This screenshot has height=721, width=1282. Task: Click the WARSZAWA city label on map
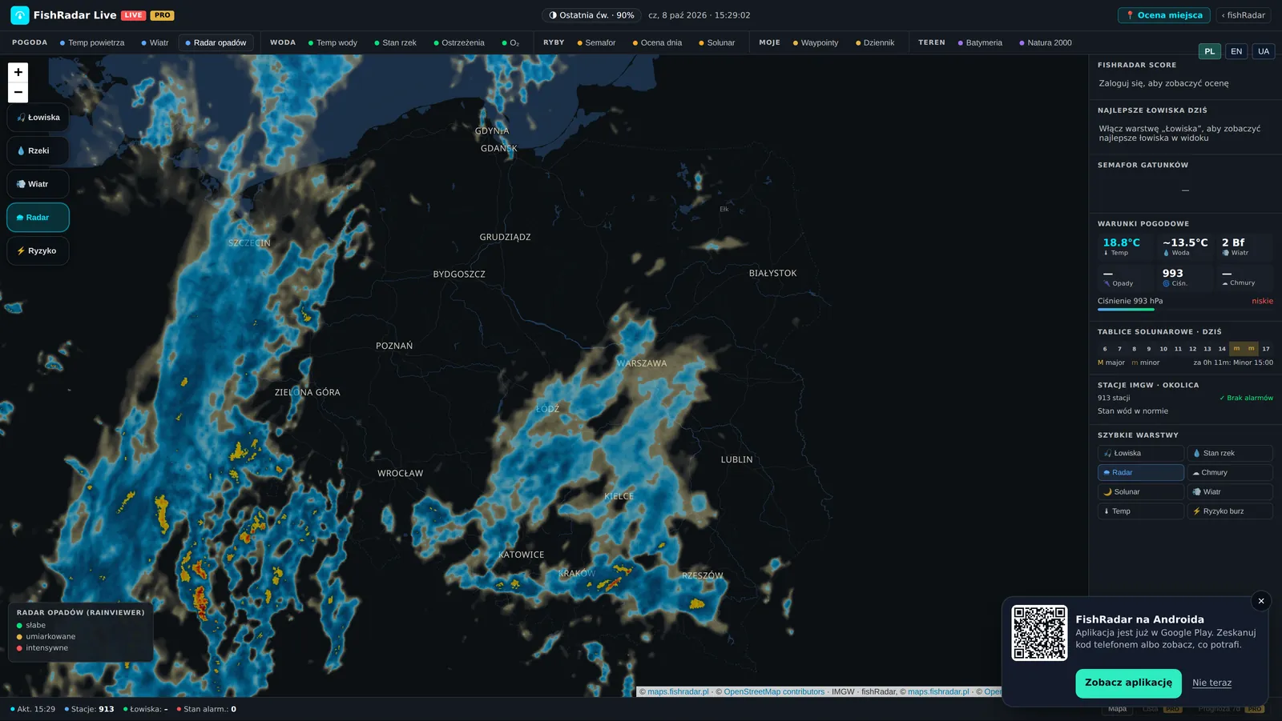[x=641, y=363]
